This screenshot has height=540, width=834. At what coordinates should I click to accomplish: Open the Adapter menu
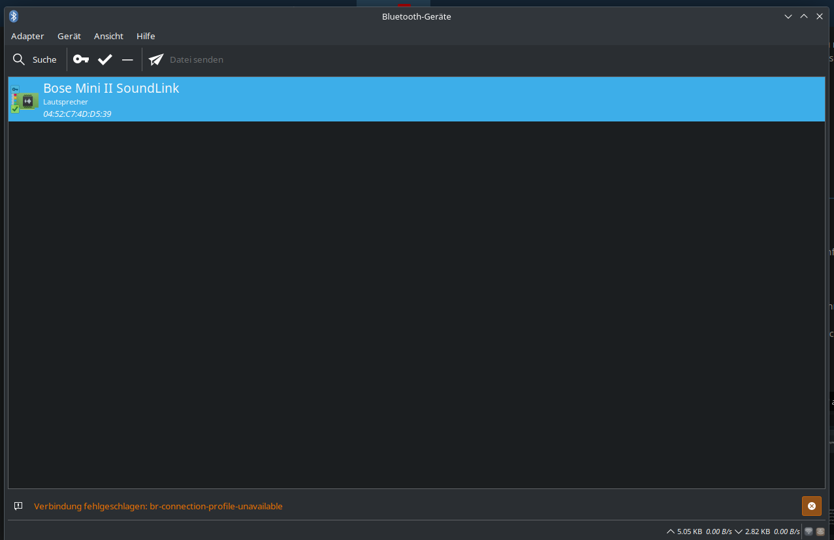27,36
